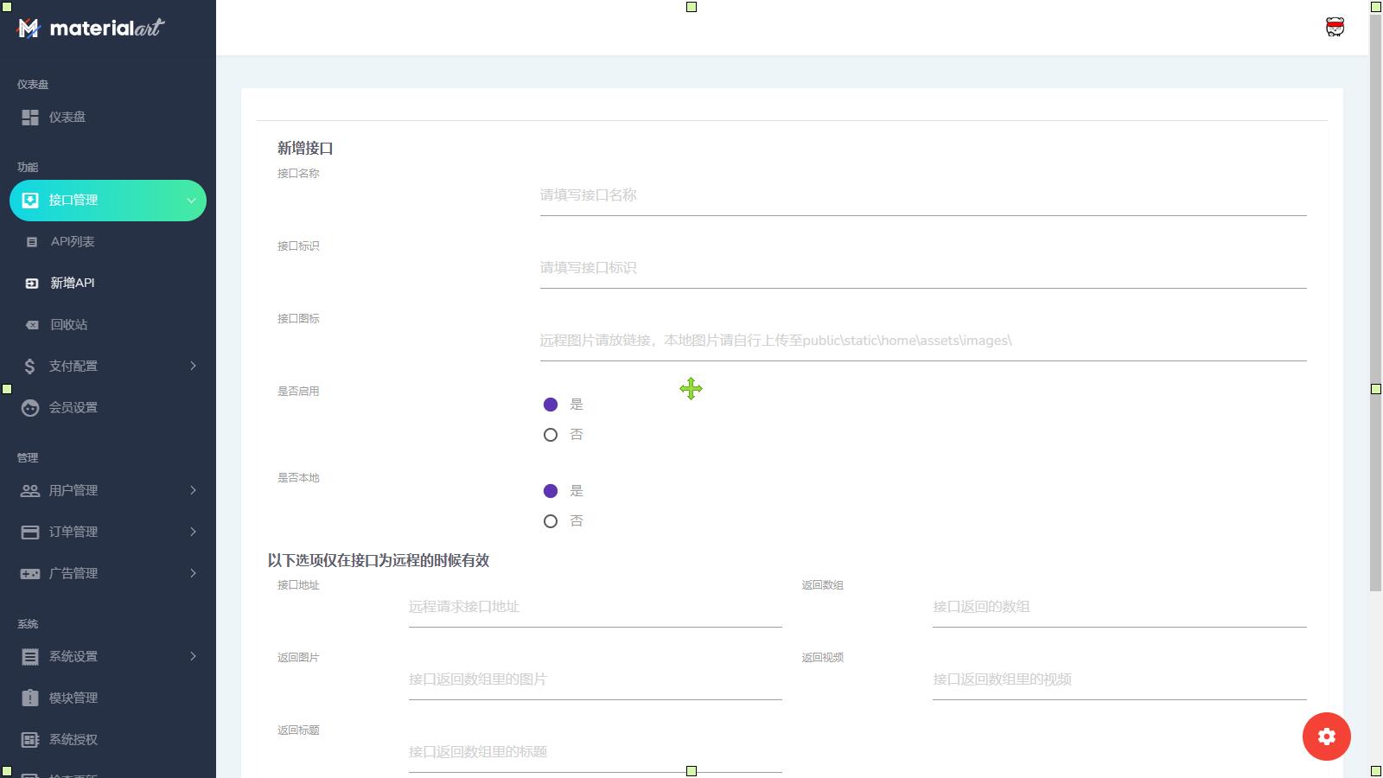Screen dimensions: 1383x778
Task: Click the red settings gear button
Action: click(x=1326, y=737)
